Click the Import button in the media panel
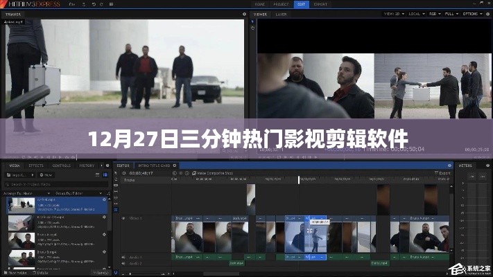This screenshot has width=493, height=277. 18,175
